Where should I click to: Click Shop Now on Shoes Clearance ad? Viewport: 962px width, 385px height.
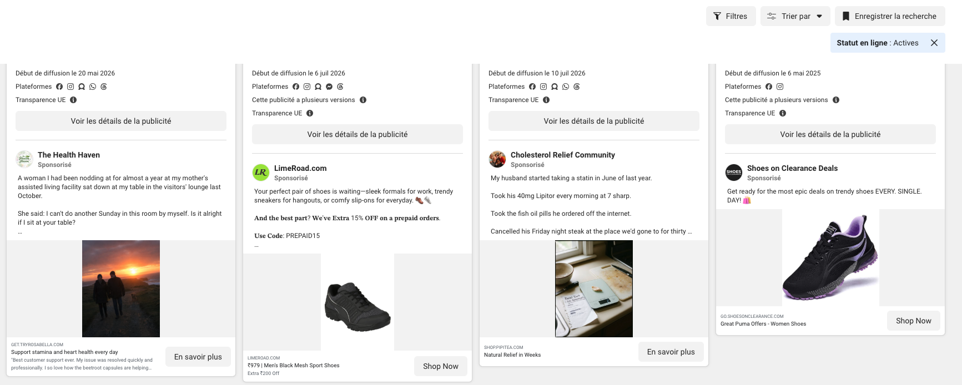pos(914,321)
